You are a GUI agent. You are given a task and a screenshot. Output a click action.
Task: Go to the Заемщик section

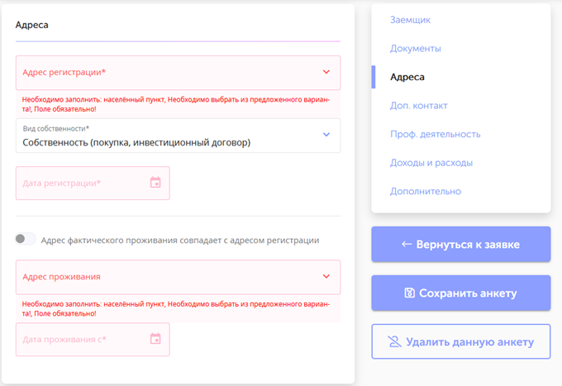[x=410, y=20]
